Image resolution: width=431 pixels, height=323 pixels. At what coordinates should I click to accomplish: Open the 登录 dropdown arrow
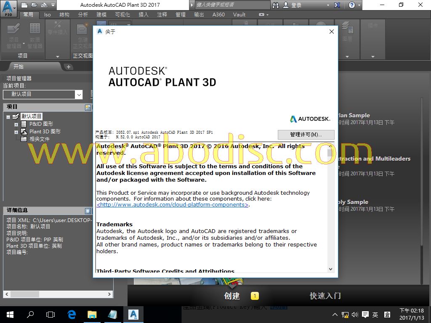click(327, 5)
